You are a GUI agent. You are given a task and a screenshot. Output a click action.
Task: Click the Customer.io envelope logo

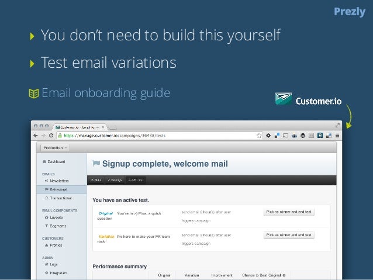click(284, 99)
